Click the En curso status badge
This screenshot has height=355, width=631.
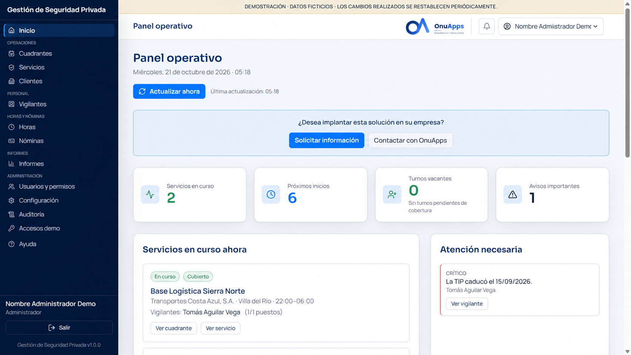tap(165, 276)
